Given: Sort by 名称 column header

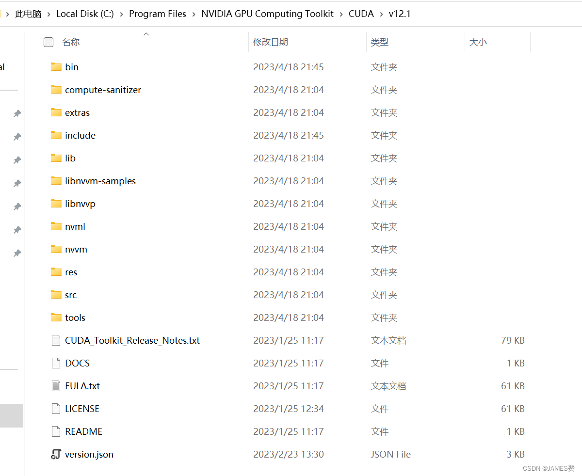Looking at the screenshot, I should tap(71, 42).
